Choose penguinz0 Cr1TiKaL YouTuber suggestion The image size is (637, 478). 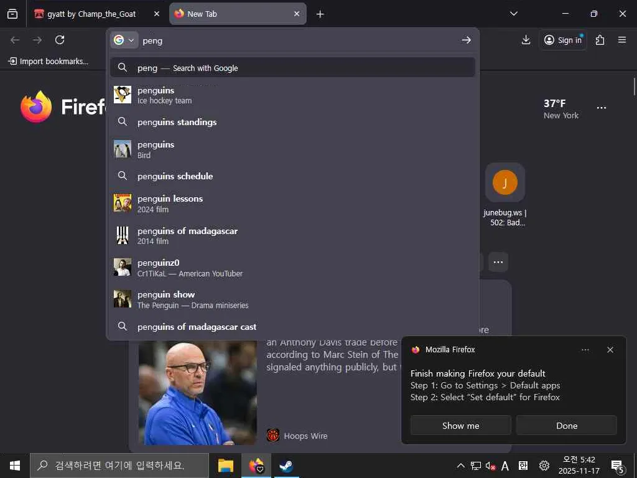292,268
